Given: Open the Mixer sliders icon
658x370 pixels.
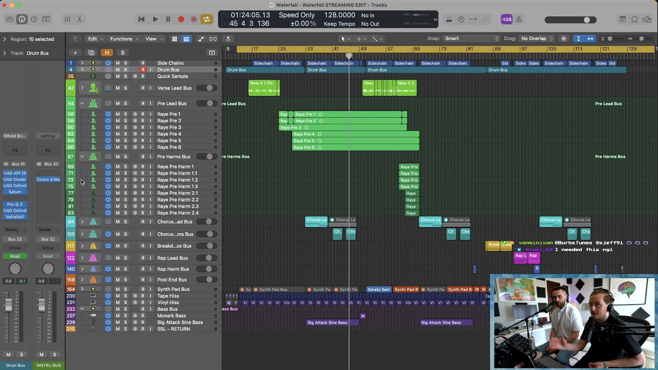Looking at the screenshot, I should [x=67, y=19].
